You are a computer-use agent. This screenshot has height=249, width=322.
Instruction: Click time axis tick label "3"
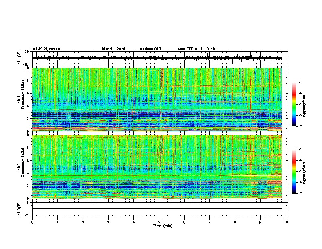[108, 222]
